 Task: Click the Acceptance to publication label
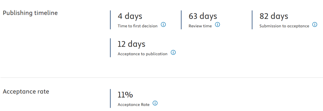143,54
